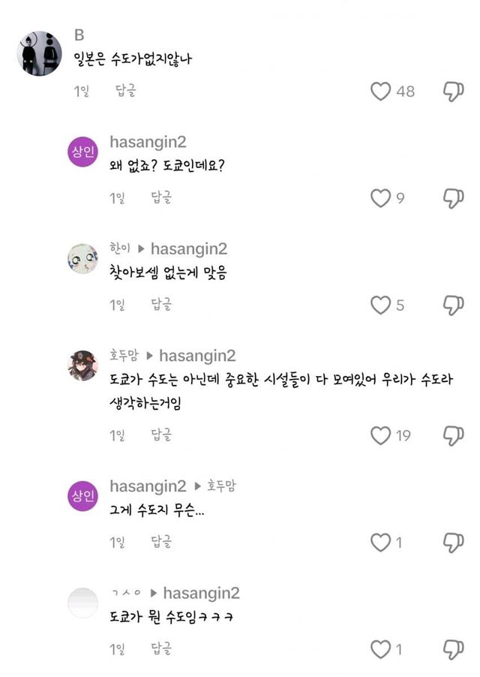Like hasangin2's reply '그게 수도지 무슨...'
The height and width of the screenshot is (677, 480).
pyautogui.click(x=381, y=542)
